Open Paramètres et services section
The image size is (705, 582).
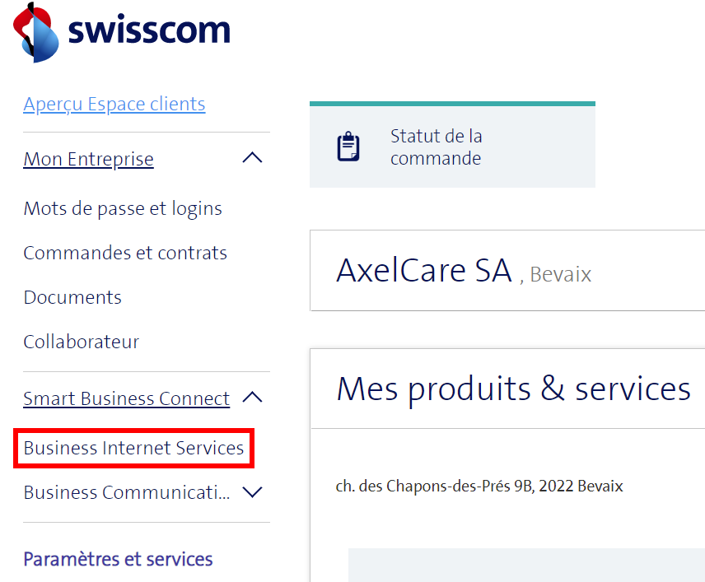tap(118, 560)
